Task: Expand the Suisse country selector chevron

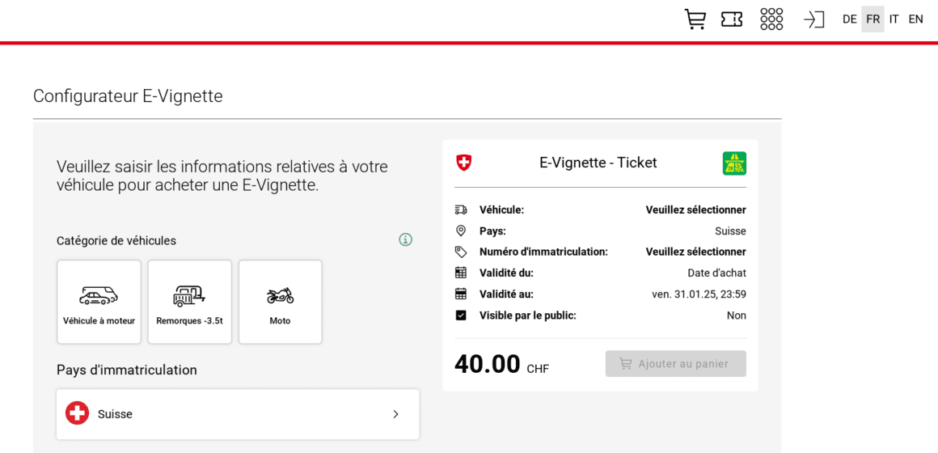Action: pyautogui.click(x=395, y=414)
